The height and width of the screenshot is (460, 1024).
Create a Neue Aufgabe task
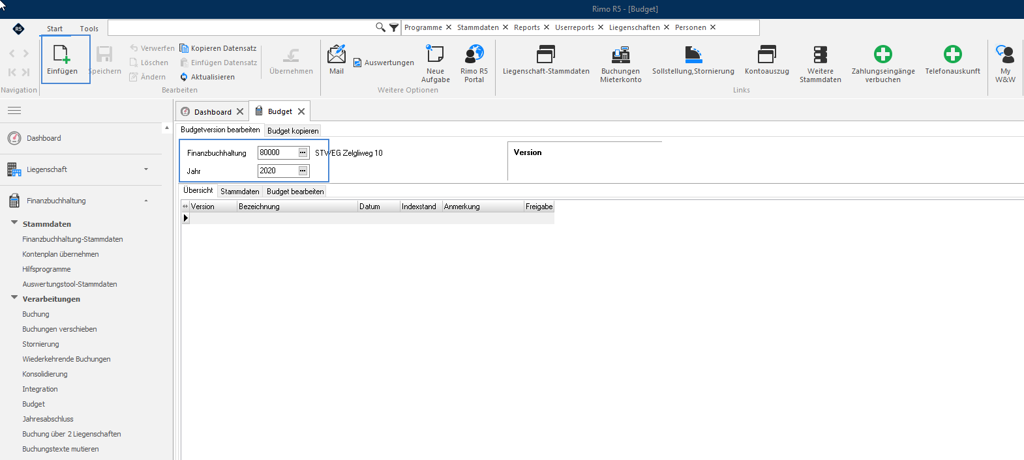coord(435,54)
